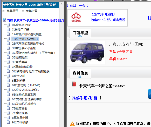Open 怎样使用手册 in the tree
The height and width of the screenshot is (127, 151).
(20, 30)
